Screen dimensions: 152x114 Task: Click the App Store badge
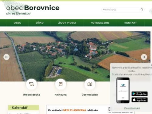click(x=140, y=100)
